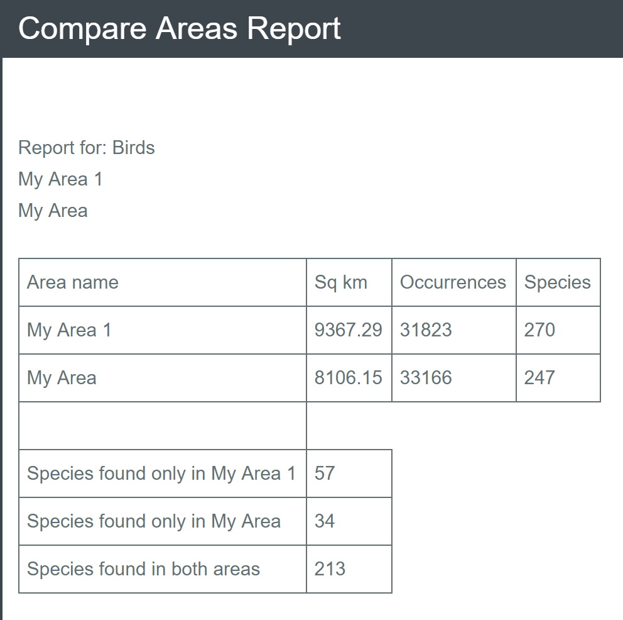Click the 57 unique species value
The width and height of the screenshot is (623, 620).
pyautogui.click(x=325, y=473)
